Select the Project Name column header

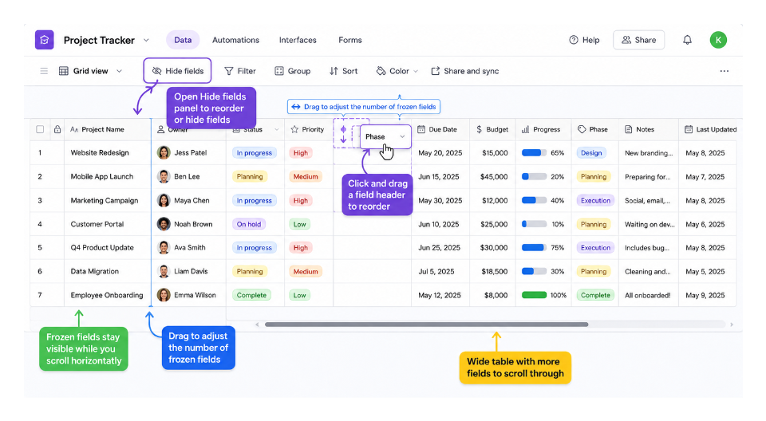(108, 129)
